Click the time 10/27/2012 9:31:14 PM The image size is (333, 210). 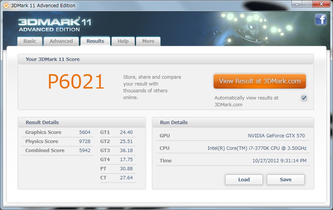(x=279, y=161)
